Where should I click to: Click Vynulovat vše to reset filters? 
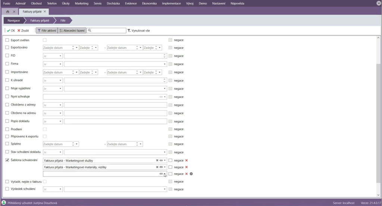click(139, 31)
